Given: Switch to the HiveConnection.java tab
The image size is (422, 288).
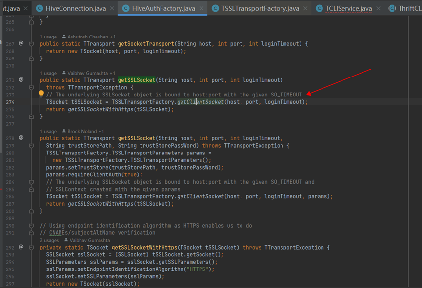Looking at the screenshot, I should coord(76,9).
